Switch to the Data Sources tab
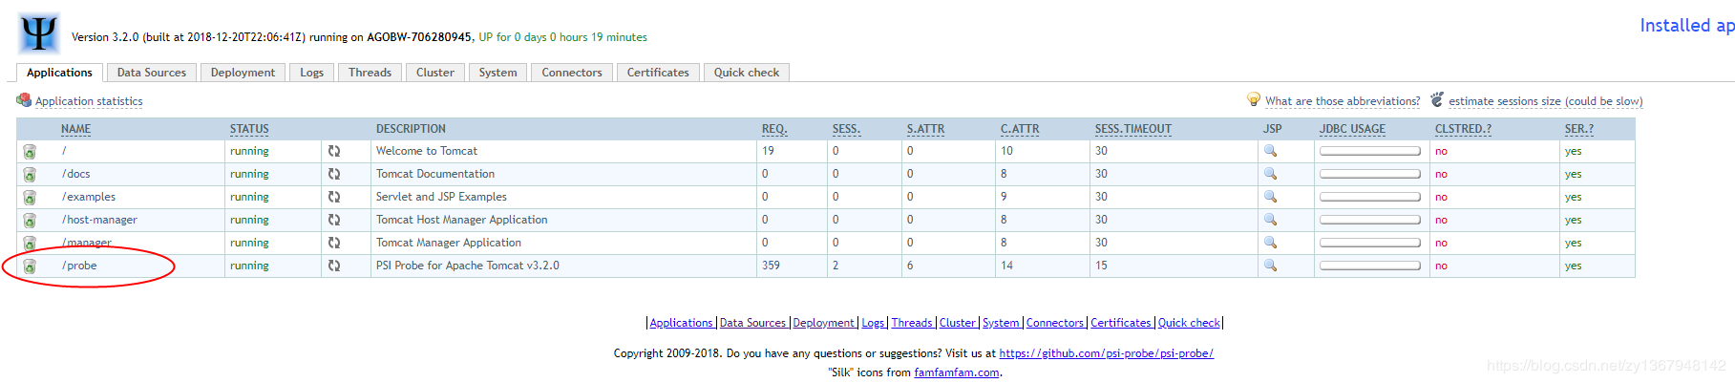Screen dimensions: 1735x383 (x=152, y=73)
